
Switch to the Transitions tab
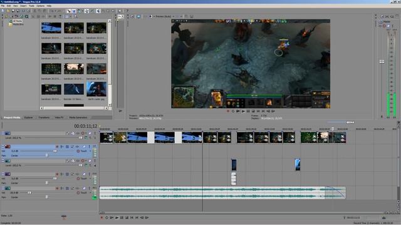point(44,117)
